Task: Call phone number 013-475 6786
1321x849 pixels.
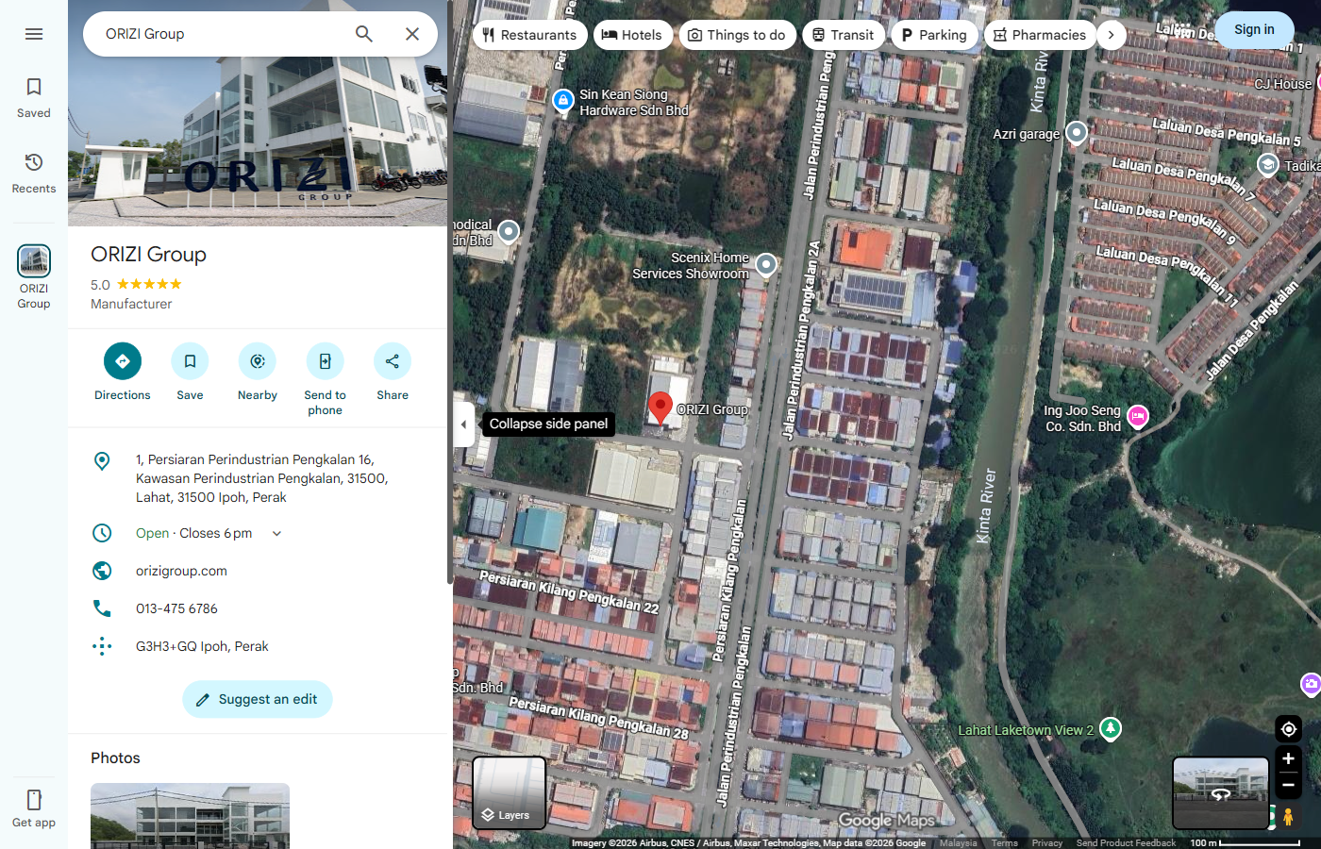Action: [x=176, y=608]
